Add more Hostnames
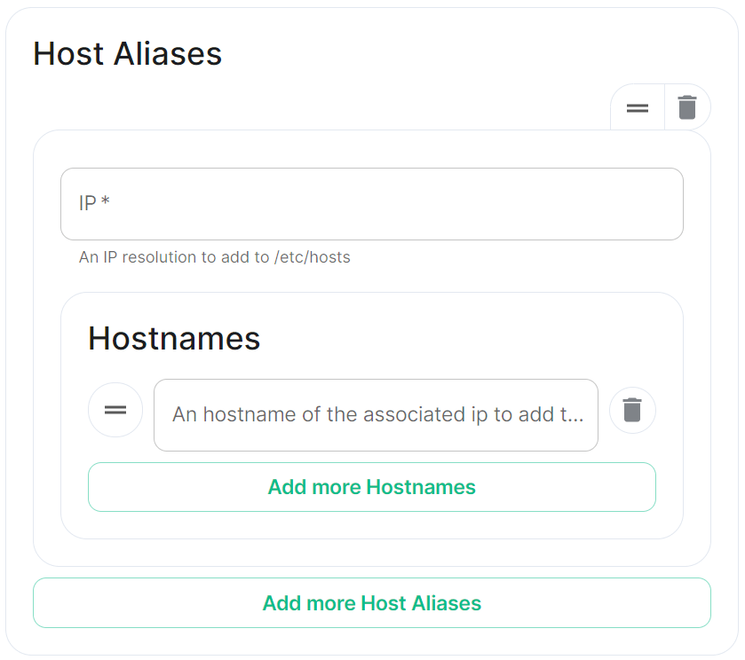Screen dimensions: 745x660 click(372, 487)
